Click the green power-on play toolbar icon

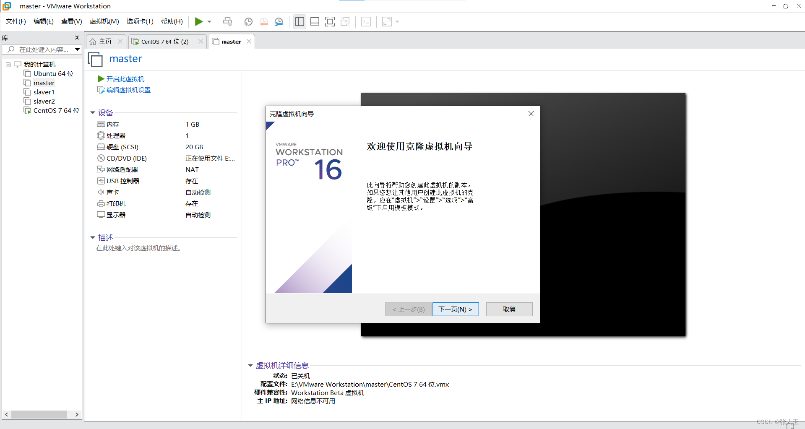tap(199, 21)
